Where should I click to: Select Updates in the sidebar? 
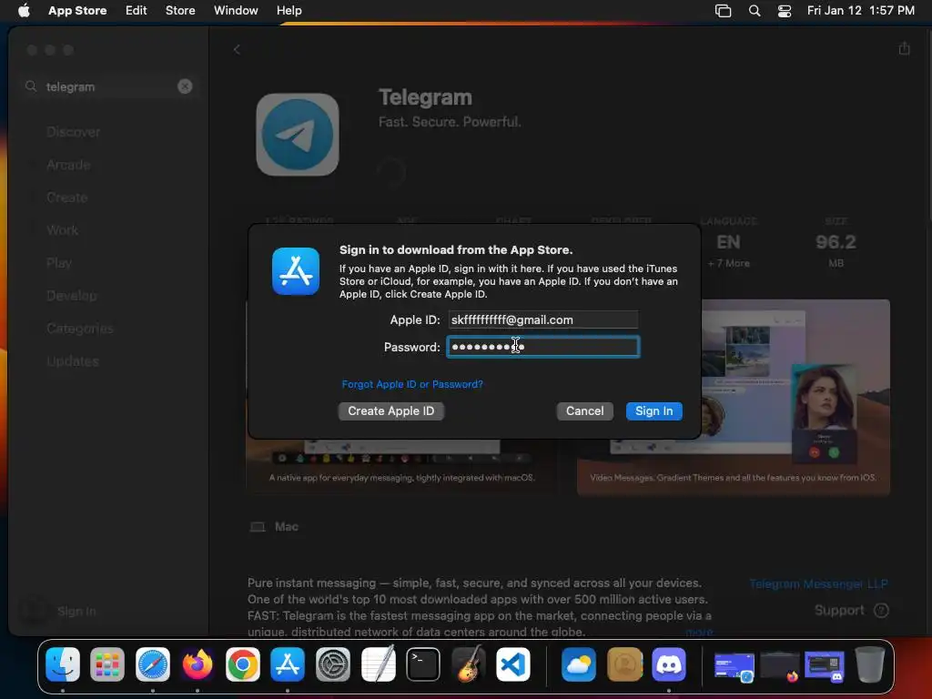73,360
